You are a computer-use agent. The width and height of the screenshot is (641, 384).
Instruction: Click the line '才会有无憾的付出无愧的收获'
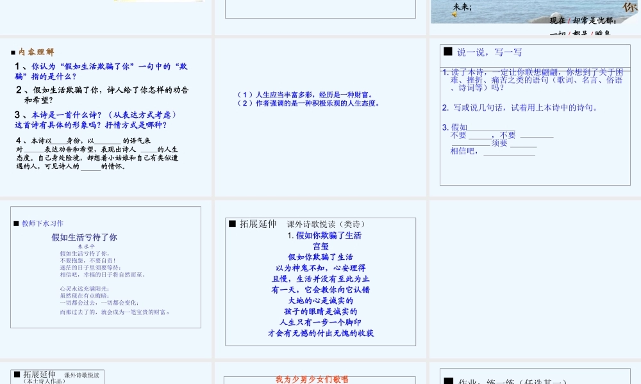coord(320,333)
